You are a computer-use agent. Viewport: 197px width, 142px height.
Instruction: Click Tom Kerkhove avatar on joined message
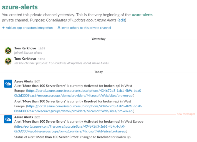tap(8, 50)
